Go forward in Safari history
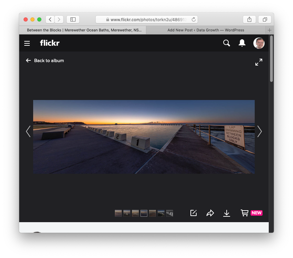 pos(59,19)
